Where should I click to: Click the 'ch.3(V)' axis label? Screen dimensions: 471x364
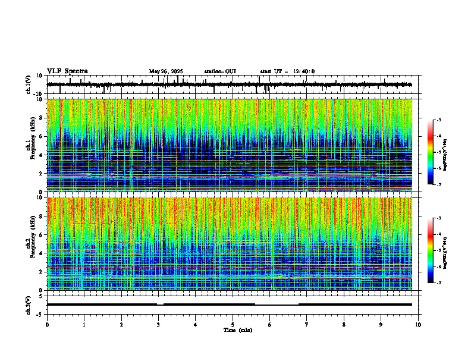tap(29, 305)
